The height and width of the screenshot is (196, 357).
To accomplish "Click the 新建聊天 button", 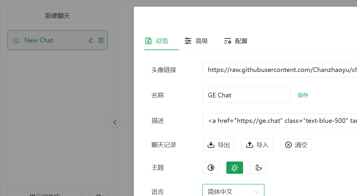I will click(58, 16).
